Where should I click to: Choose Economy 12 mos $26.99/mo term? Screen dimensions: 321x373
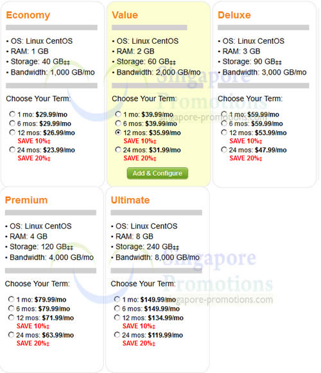coord(12,132)
